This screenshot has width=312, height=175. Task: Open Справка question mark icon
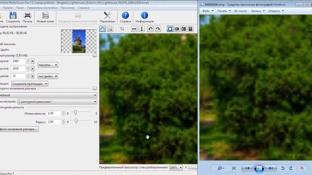click(125, 15)
